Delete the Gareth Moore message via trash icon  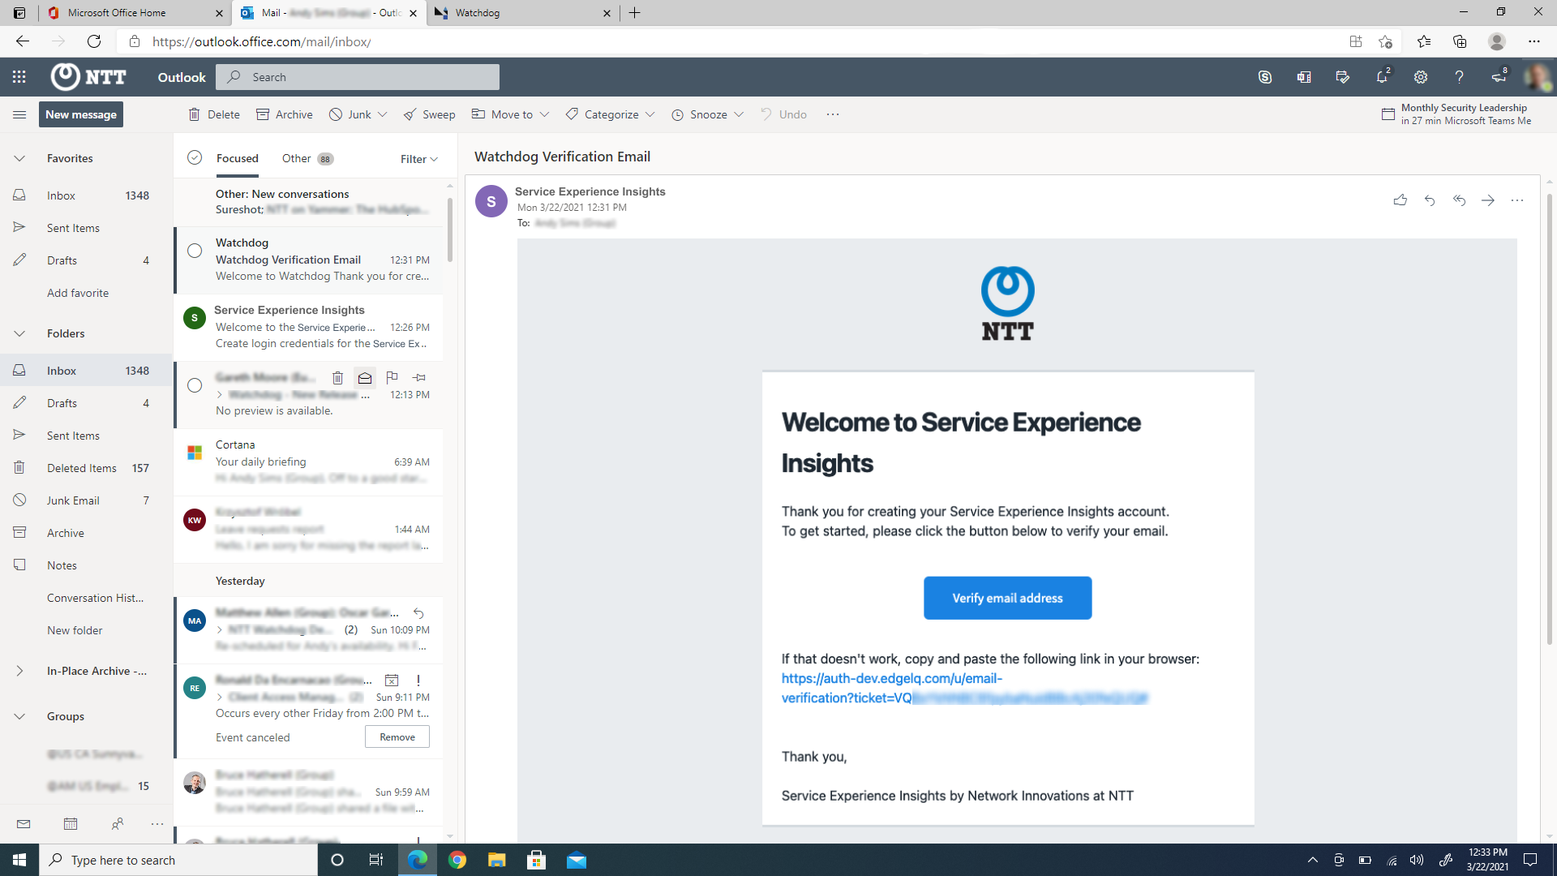338,377
